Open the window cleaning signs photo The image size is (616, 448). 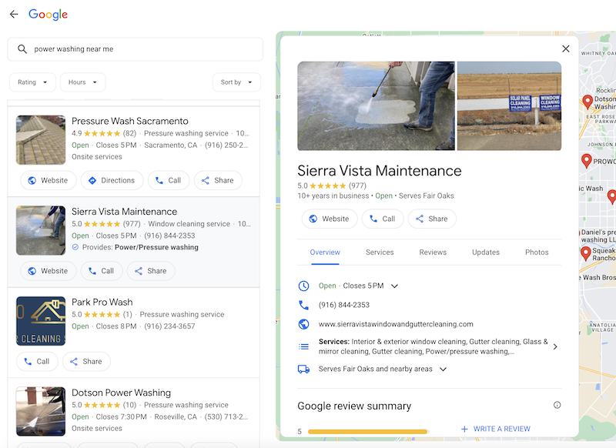(x=509, y=106)
